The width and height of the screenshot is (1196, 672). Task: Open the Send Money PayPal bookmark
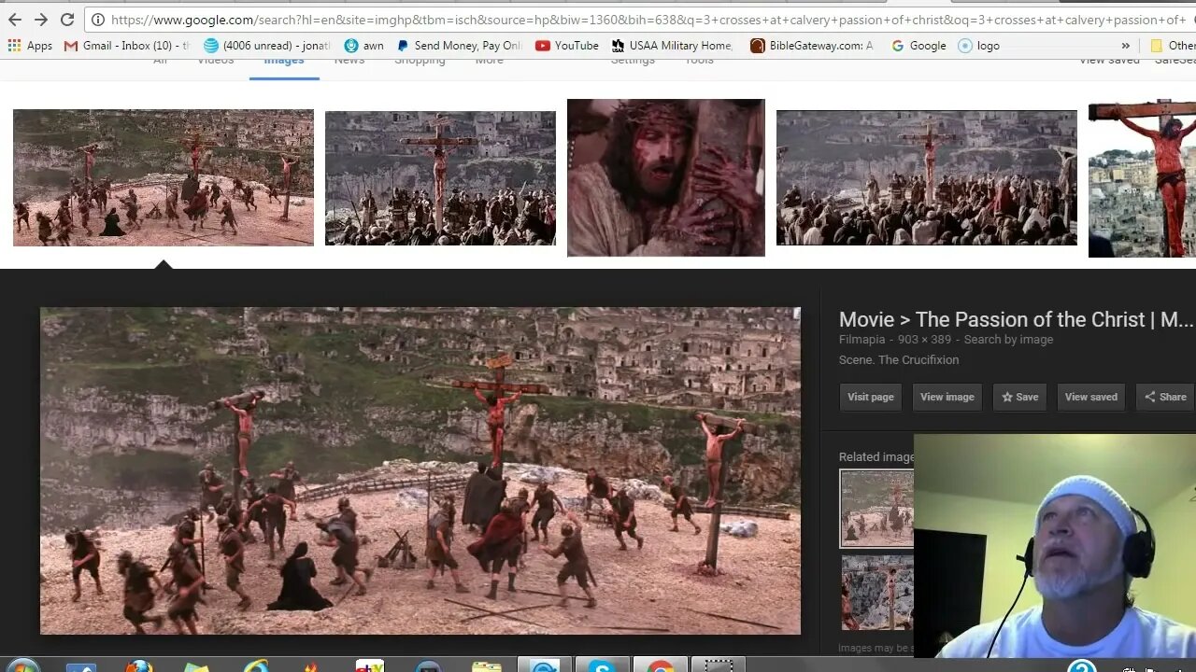[x=459, y=46]
